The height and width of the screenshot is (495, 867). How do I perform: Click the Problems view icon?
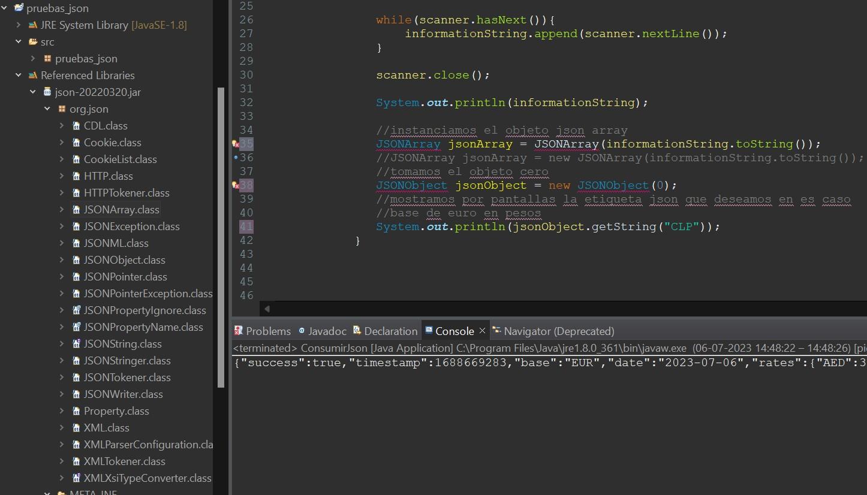coord(239,330)
